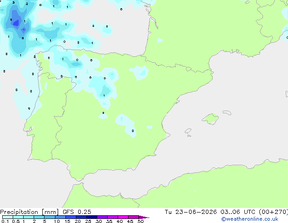Click the "GFS 0.25" model label

click(x=77, y=212)
